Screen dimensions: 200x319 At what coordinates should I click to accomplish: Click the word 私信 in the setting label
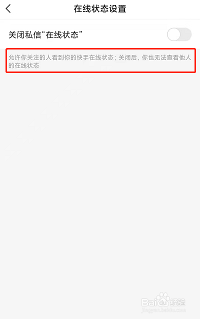point(33,35)
